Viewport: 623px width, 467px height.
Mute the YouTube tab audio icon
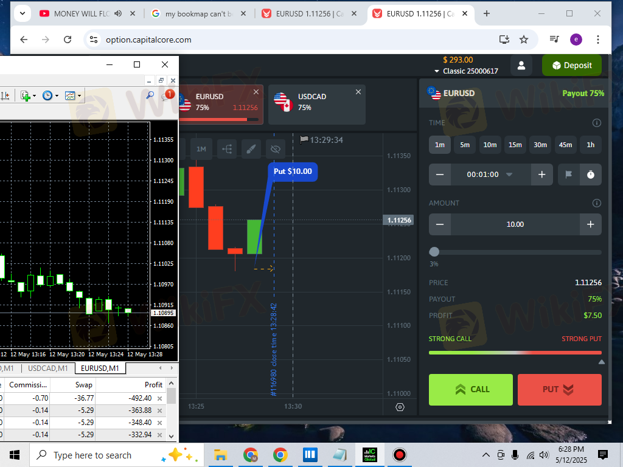click(118, 13)
